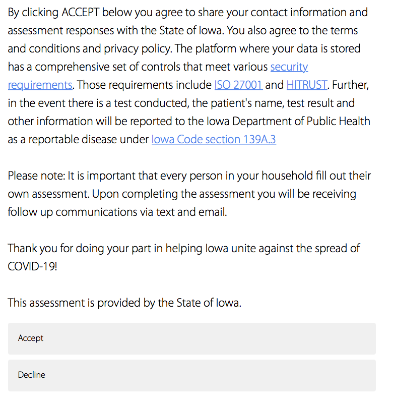Screen dimensions: 393x403
Task: Open Iowa Code section 139A.3 link
Action: [214, 140]
